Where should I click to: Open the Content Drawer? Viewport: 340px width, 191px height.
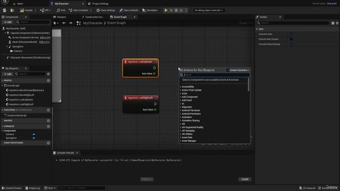[x=12, y=188]
